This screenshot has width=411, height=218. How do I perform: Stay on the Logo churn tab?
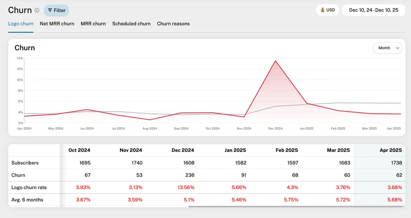pyautogui.click(x=21, y=23)
